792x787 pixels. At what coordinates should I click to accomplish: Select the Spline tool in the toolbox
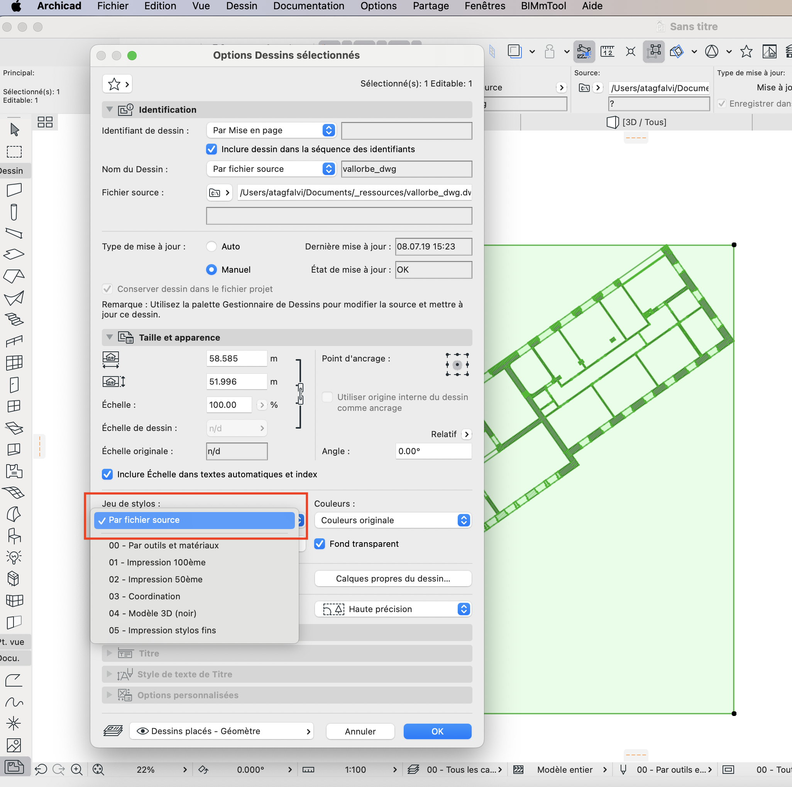14,702
